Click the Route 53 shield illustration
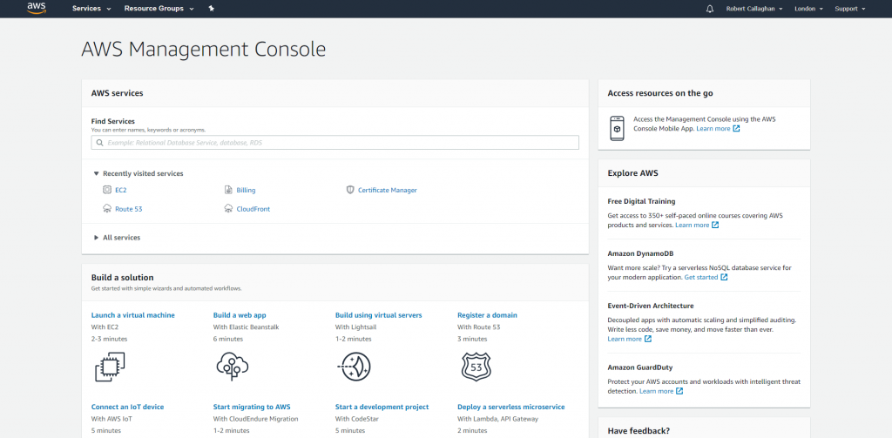 point(476,367)
